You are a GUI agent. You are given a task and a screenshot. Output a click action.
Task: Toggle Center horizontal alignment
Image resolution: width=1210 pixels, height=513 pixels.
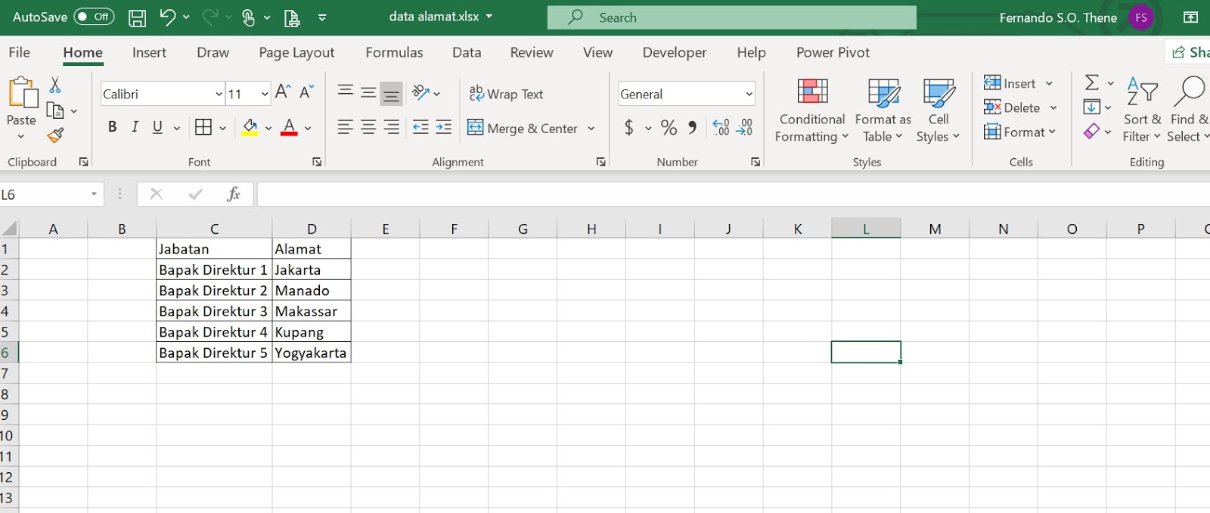[368, 127]
